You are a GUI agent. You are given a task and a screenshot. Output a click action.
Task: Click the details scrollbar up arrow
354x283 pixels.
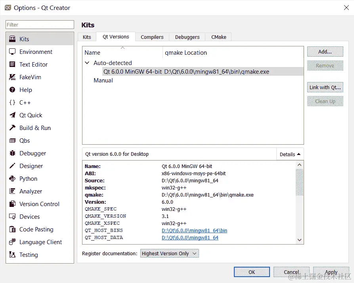coord(299,165)
